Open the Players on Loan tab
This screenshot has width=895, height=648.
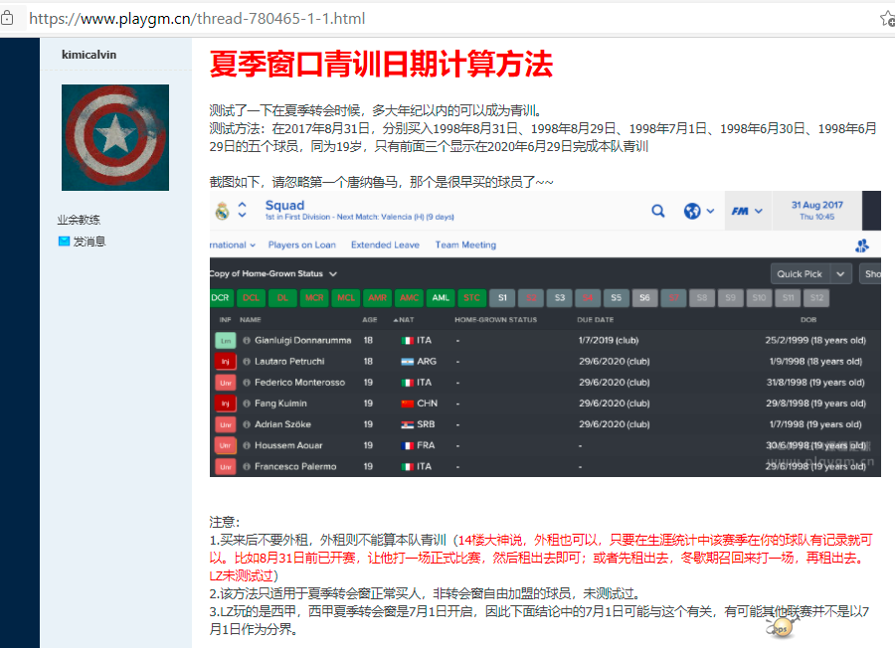click(302, 244)
